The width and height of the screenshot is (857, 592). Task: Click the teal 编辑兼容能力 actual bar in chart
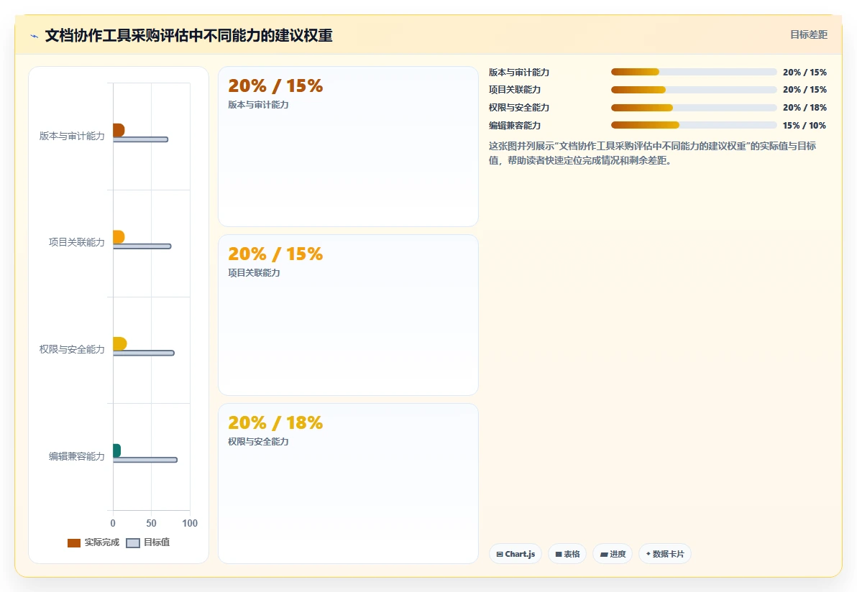point(117,450)
